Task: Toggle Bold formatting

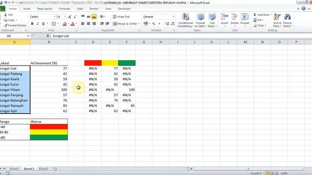Action: coord(32,24)
